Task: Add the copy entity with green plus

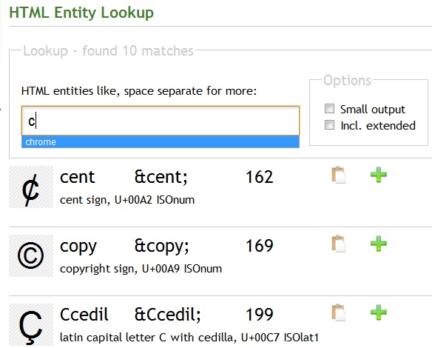Action: tap(379, 244)
